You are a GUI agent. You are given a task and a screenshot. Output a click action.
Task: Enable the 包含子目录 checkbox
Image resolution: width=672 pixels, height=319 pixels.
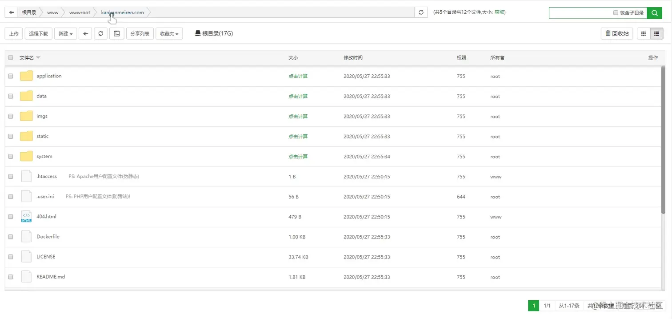(616, 13)
